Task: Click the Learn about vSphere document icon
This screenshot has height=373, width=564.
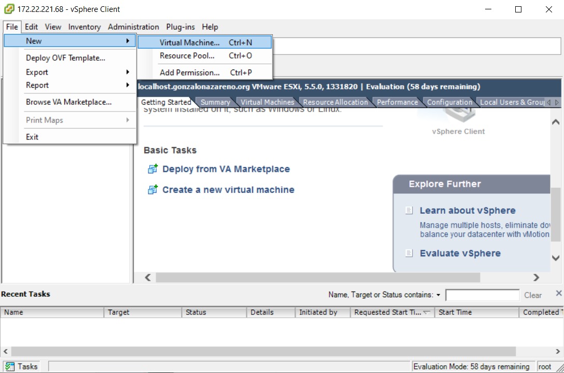Action: click(x=409, y=211)
